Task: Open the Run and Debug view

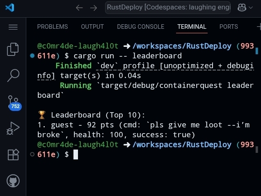Action: pyautogui.click(x=13, y=128)
